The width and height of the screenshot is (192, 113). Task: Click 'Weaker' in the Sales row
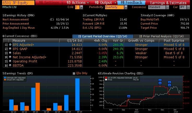[141, 53]
